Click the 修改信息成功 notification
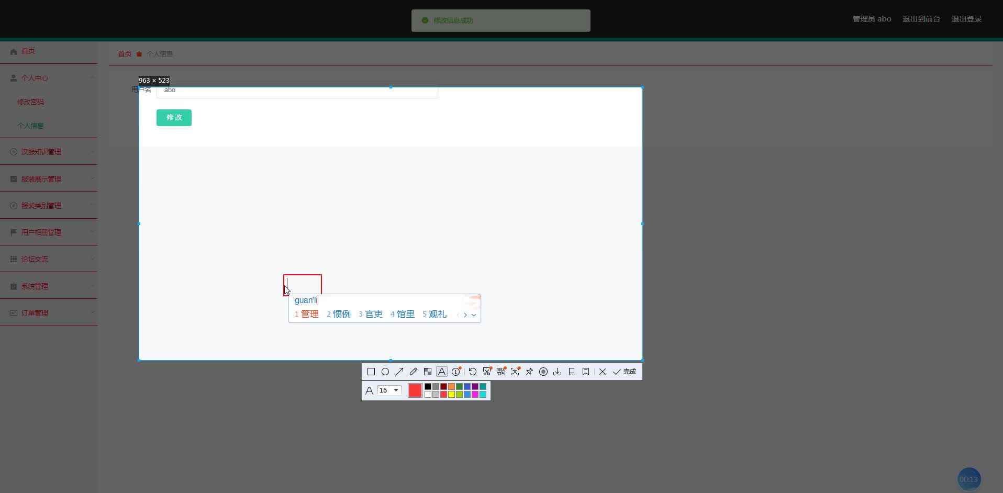The width and height of the screenshot is (1003, 493). coord(501,20)
